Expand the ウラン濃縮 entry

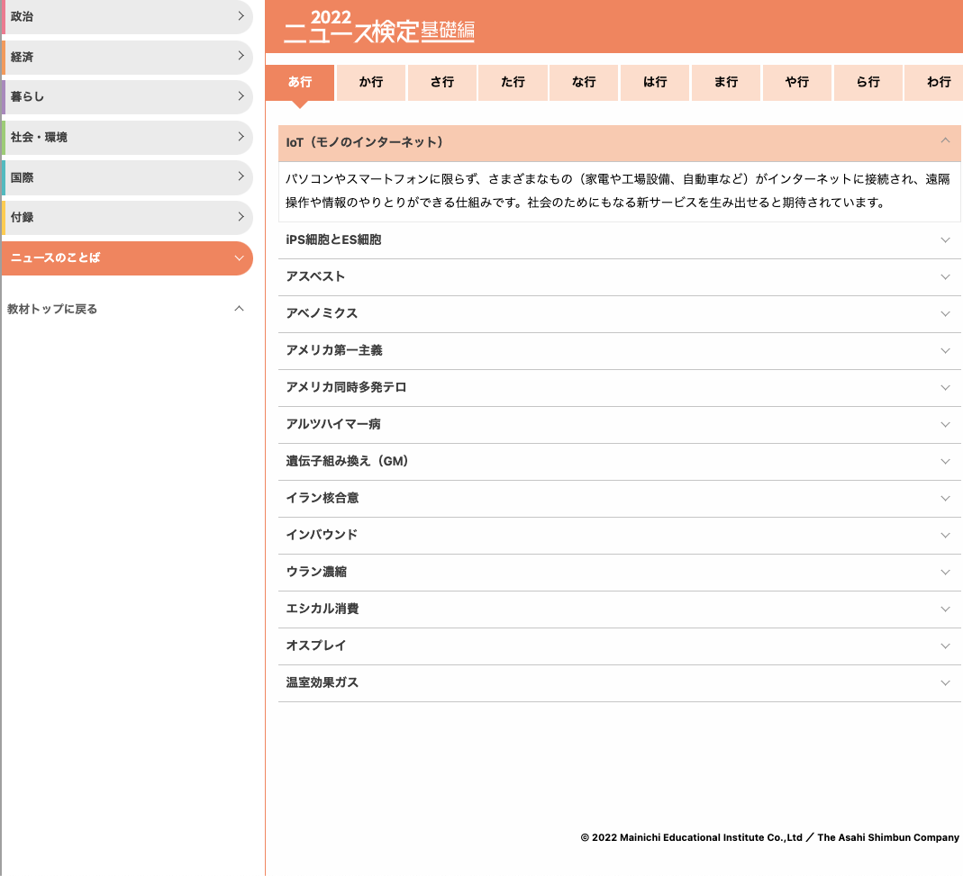point(620,572)
